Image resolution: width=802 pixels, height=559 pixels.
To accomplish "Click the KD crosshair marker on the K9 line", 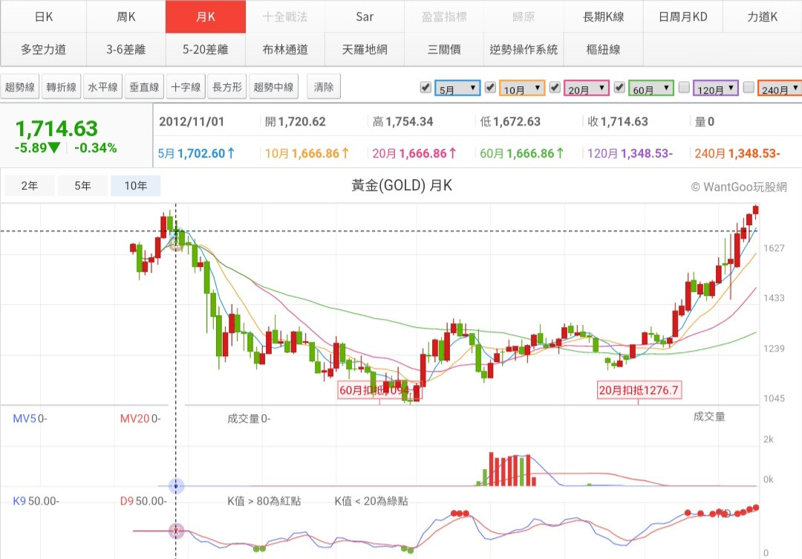I will click(x=176, y=531).
